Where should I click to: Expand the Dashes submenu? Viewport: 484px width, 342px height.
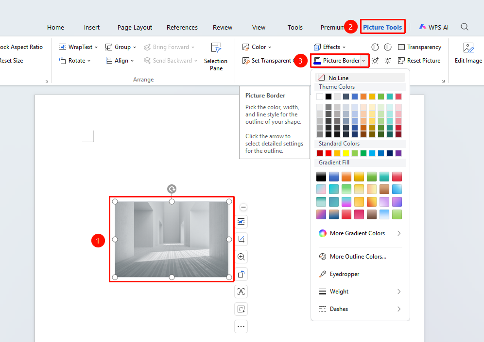click(x=360, y=309)
